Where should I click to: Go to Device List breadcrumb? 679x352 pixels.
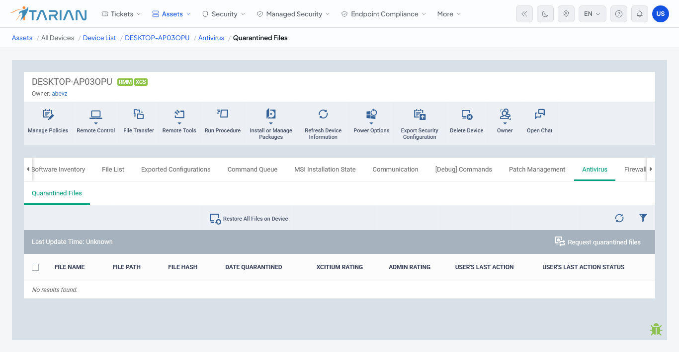pyautogui.click(x=99, y=38)
